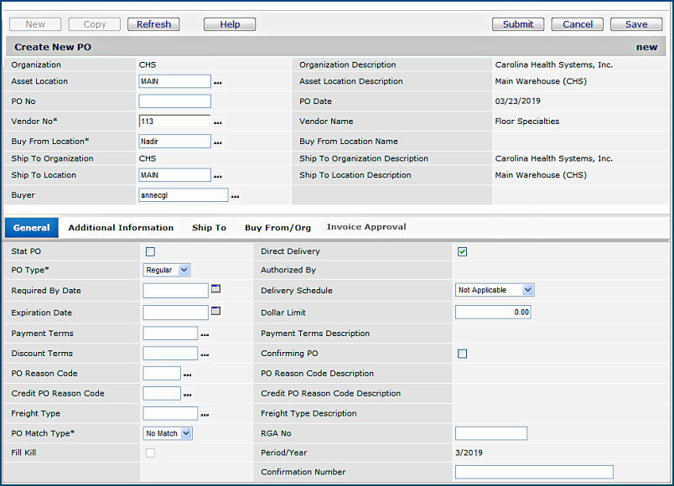Click into the Confirmation Number field

(534, 472)
